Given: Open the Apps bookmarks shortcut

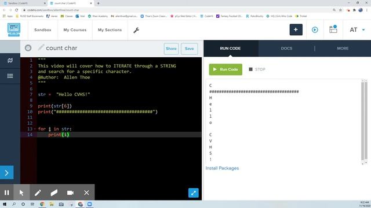Looking at the screenshot, I should coord(8,16).
